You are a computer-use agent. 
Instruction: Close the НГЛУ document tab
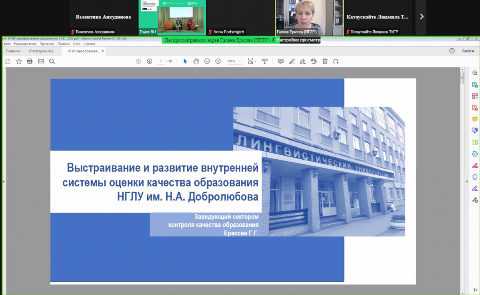tap(103, 51)
